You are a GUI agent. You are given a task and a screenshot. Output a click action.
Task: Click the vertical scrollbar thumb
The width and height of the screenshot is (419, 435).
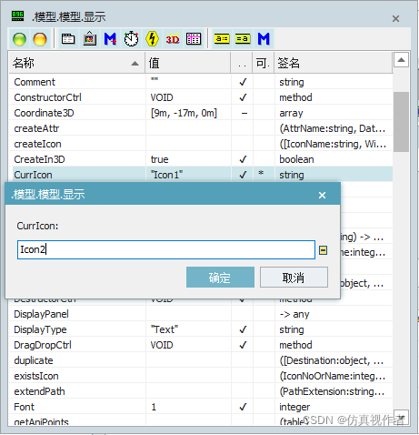click(401, 122)
